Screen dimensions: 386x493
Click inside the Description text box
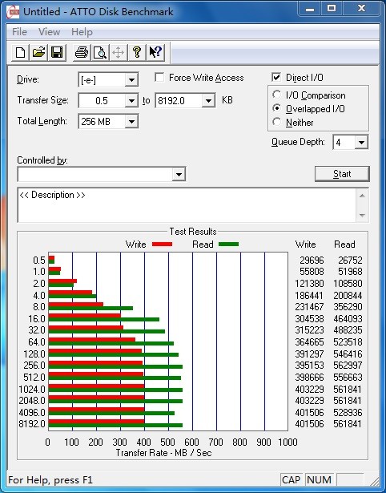187,205
